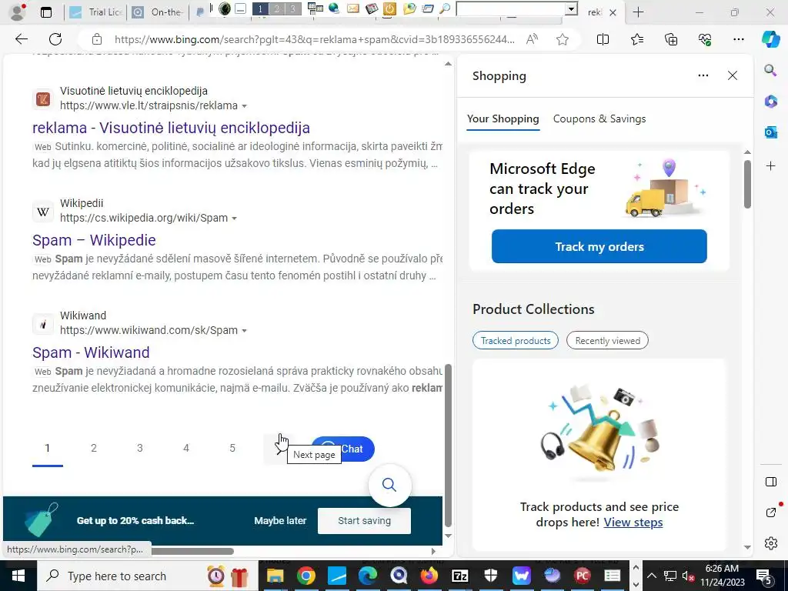Switch to virtual desktop 1
Image resolution: width=788 pixels, height=591 pixels.
point(260,8)
